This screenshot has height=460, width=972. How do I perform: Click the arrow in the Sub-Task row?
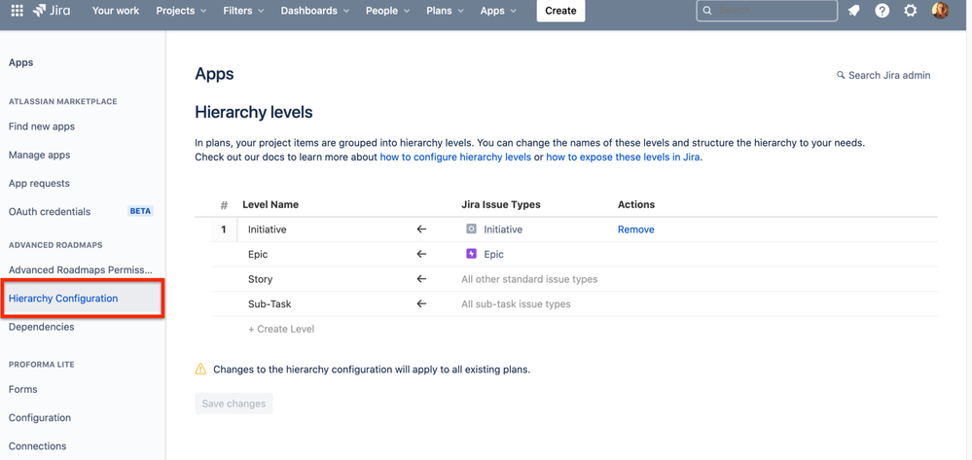pyautogui.click(x=421, y=303)
